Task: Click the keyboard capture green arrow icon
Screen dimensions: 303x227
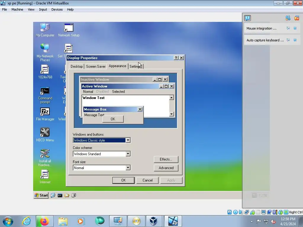Action: tap(286, 212)
